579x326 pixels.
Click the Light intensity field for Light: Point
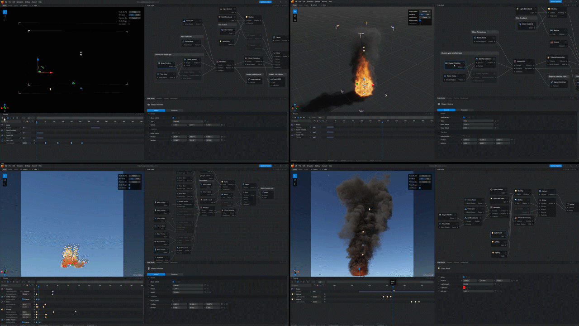(x=478, y=284)
